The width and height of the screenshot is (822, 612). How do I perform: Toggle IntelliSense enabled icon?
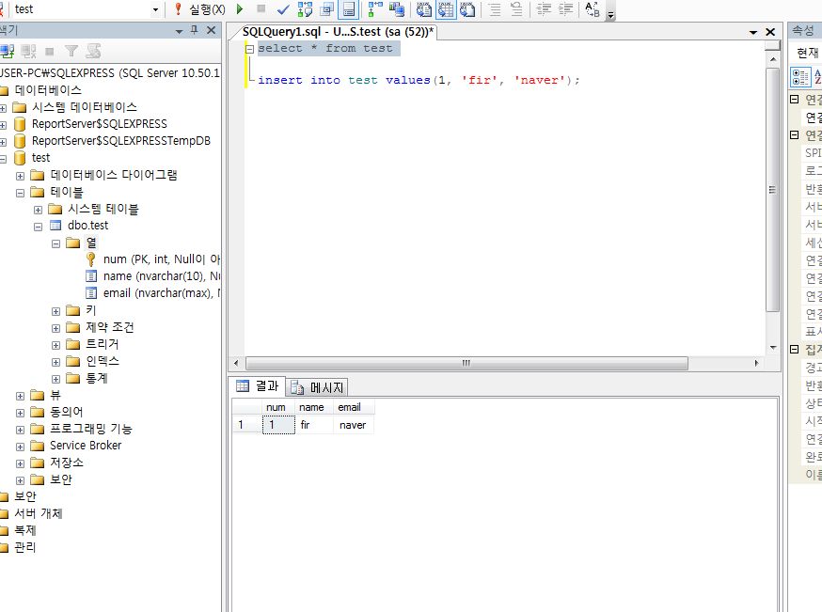[349, 9]
